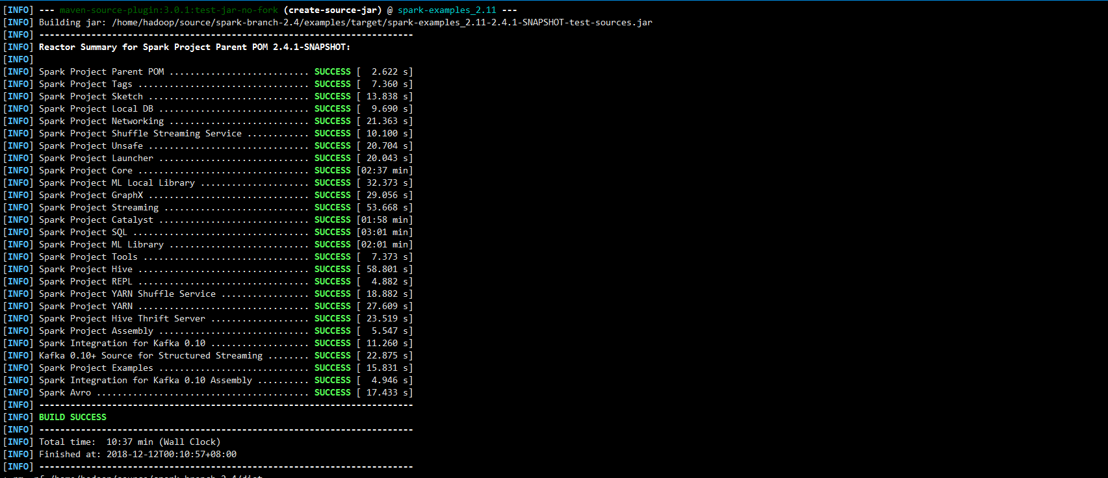1108x478 pixels.
Task: Click 'Spark Project ML Library' text
Action: coord(101,245)
